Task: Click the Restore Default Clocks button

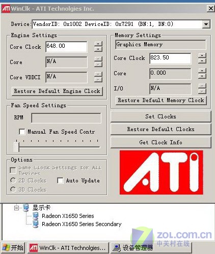Action: [161, 129]
